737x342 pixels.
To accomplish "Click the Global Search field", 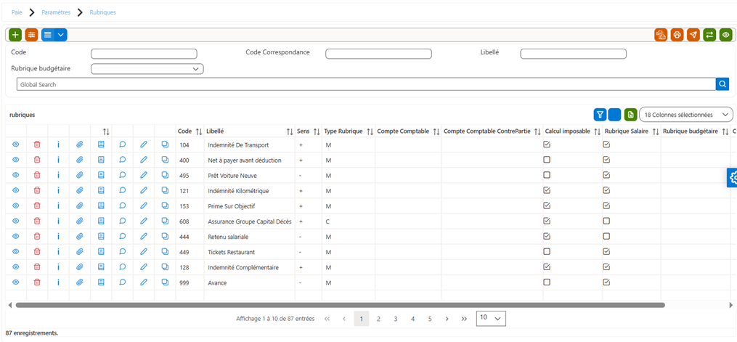I will point(366,84).
